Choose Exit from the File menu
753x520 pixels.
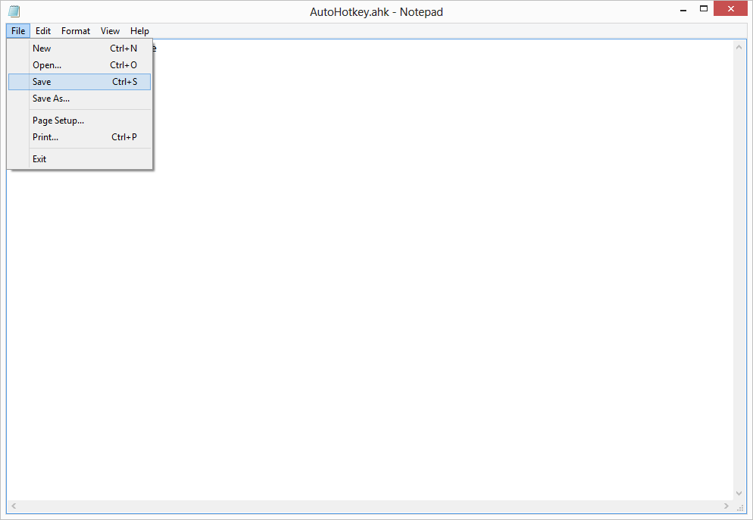pos(80,159)
